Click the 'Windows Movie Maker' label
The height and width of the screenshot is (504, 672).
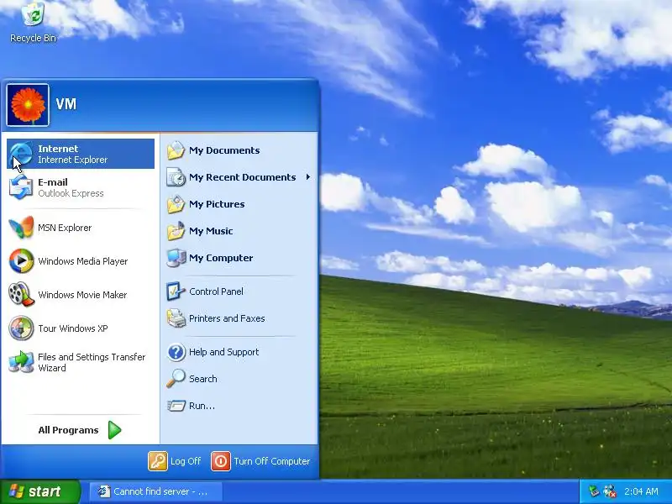(82, 295)
